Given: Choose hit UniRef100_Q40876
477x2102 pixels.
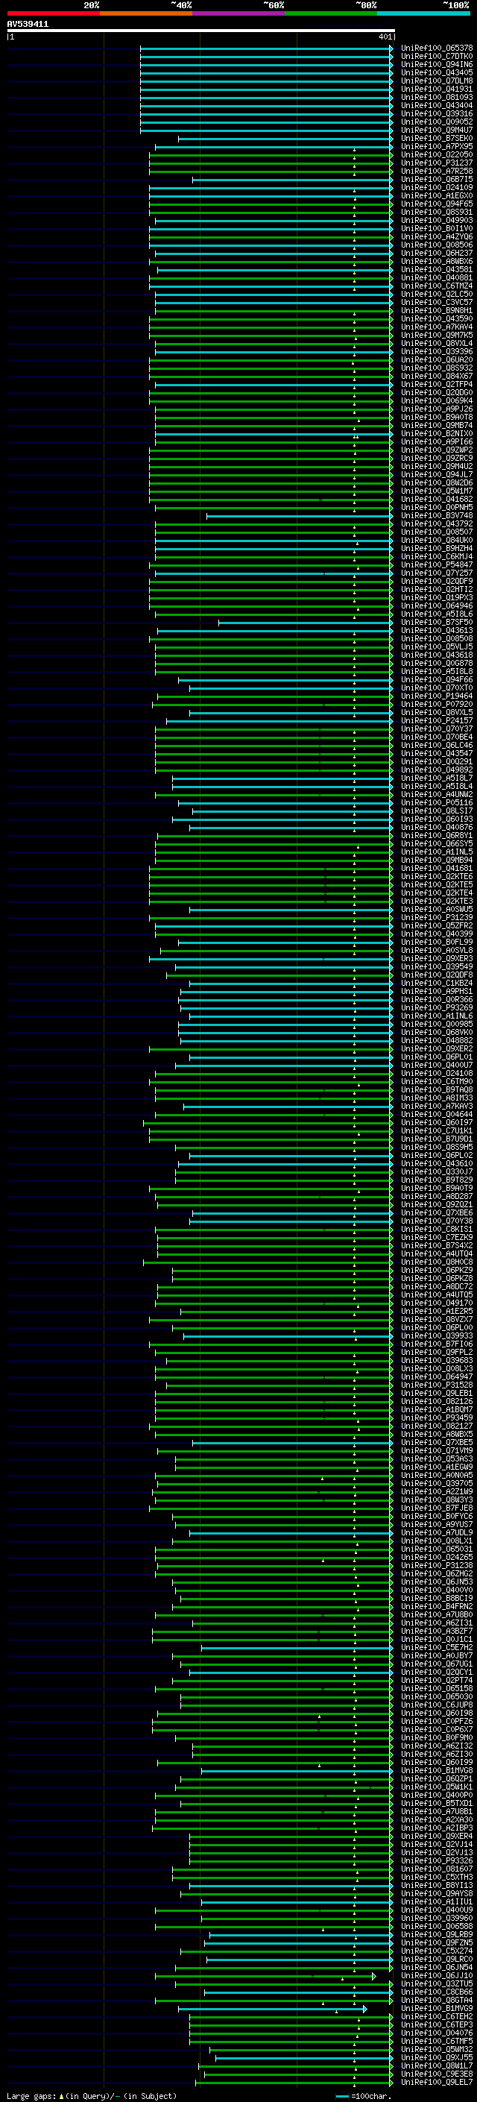Looking at the screenshot, I should [x=437, y=828].
